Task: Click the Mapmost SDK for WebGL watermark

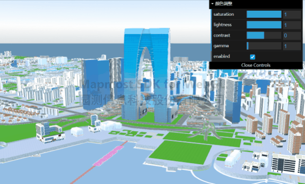Action: point(150,84)
